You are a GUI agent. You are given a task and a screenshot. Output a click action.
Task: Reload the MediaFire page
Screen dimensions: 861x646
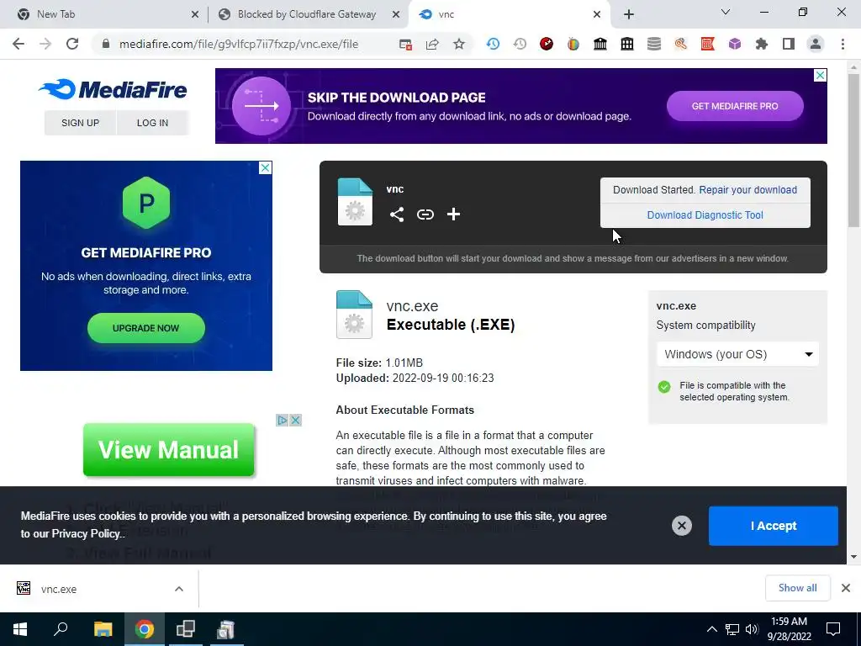72,44
